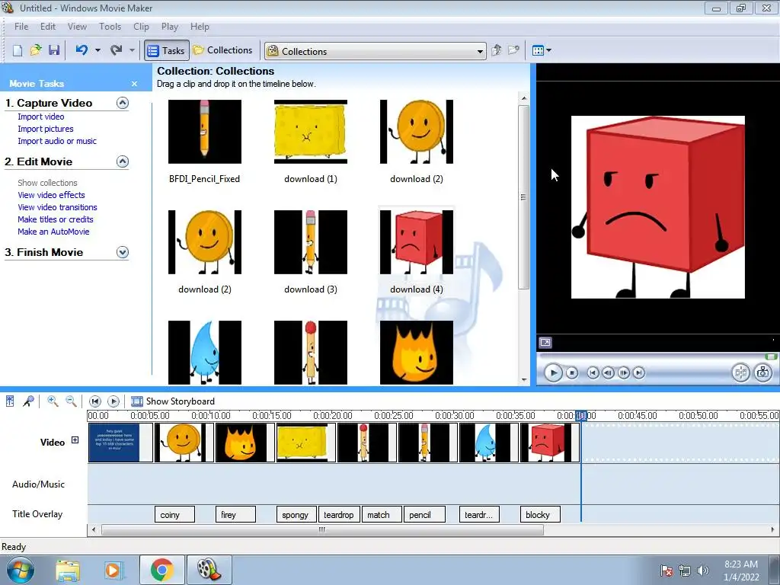
Task: Split the clip at current frame
Action: click(x=740, y=372)
